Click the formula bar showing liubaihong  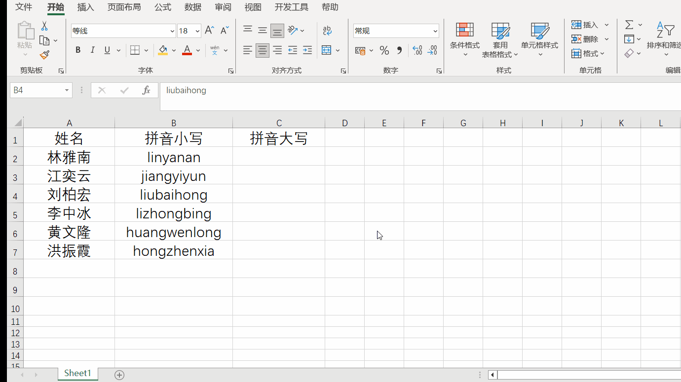tap(420, 96)
